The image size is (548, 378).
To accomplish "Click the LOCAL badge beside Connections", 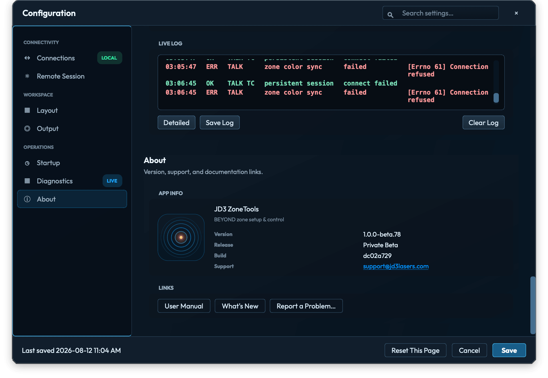I will coord(109,58).
